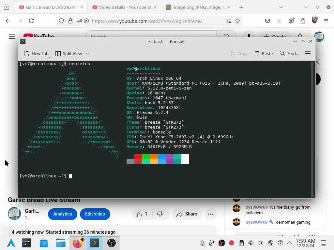Click the "DE: Plasma 6.2.4" line
Viewport: 334px width, 250px height.
147,112
